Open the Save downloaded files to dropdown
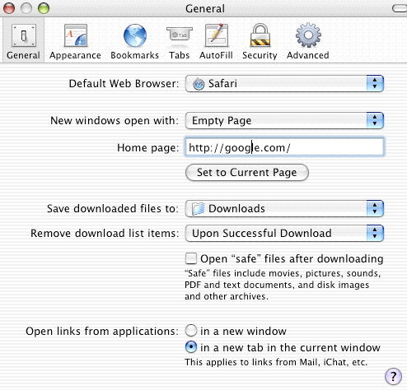Image resolution: width=407 pixels, height=390 pixels. click(x=284, y=208)
